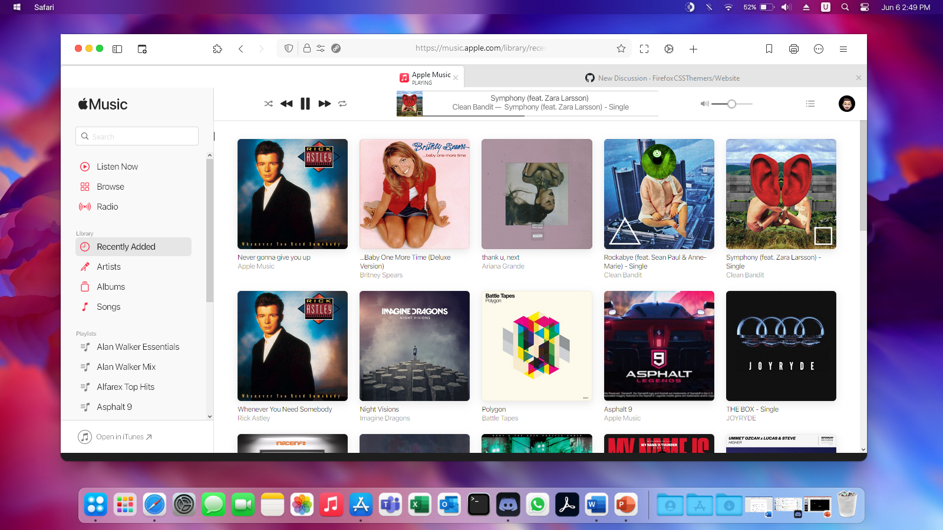Viewport: 943px width, 530px height.
Task: Click Imagine Dragons artist link
Action: pyautogui.click(x=385, y=418)
